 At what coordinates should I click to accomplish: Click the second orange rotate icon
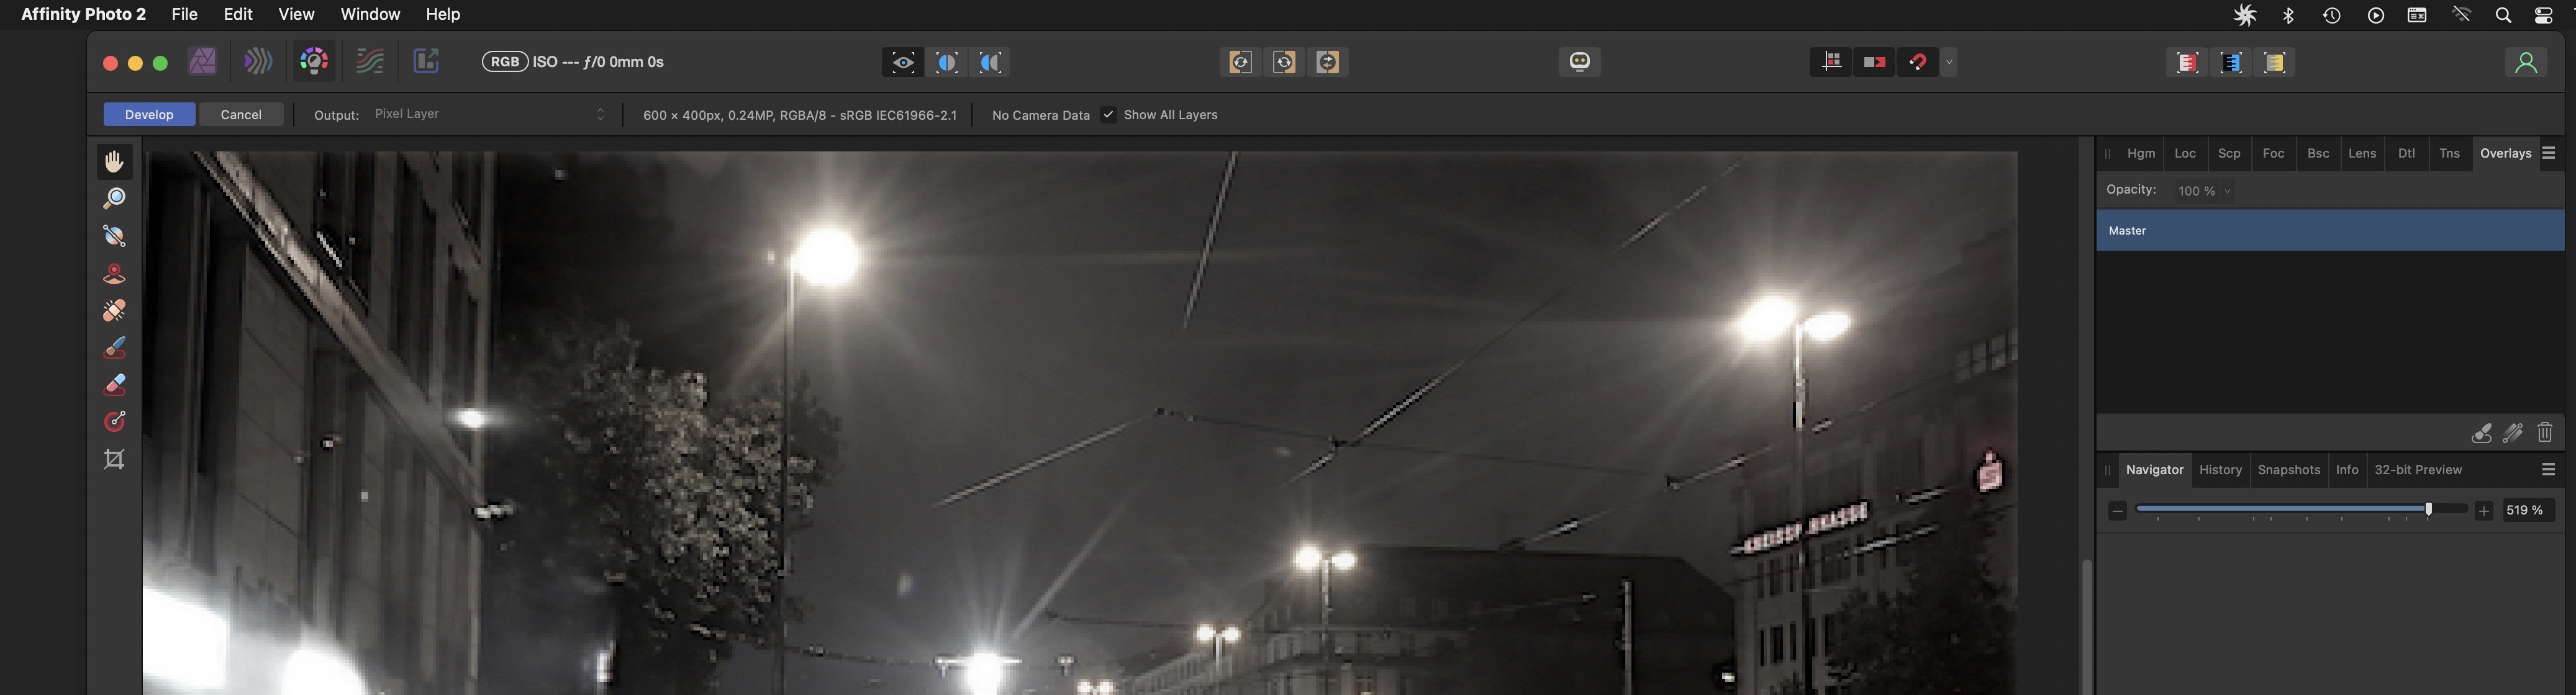point(1284,62)
